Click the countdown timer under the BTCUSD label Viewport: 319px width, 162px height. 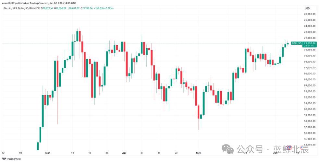point(297,46)
